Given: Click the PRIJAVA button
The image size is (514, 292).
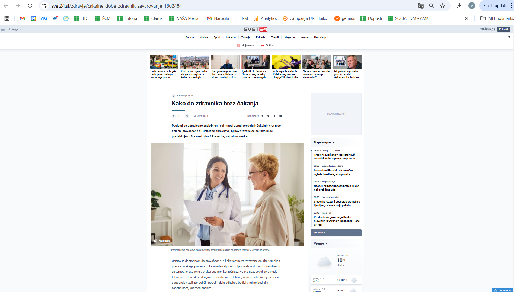Looking at the screenshot, I should (504, 29).
